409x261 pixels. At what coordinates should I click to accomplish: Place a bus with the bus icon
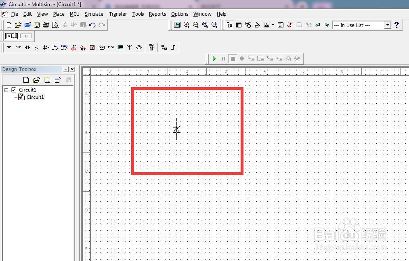point(173,47)
